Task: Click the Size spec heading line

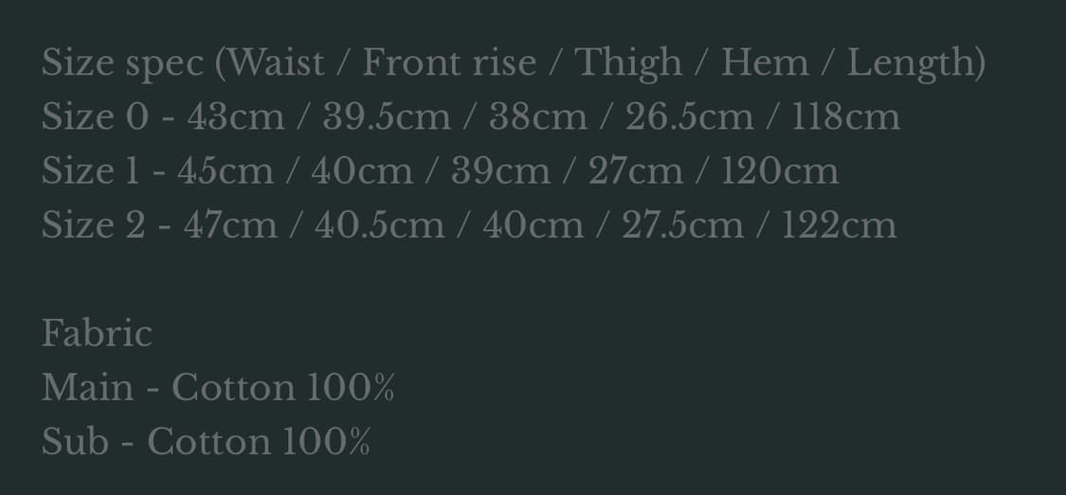Action: tap(514, 63)
